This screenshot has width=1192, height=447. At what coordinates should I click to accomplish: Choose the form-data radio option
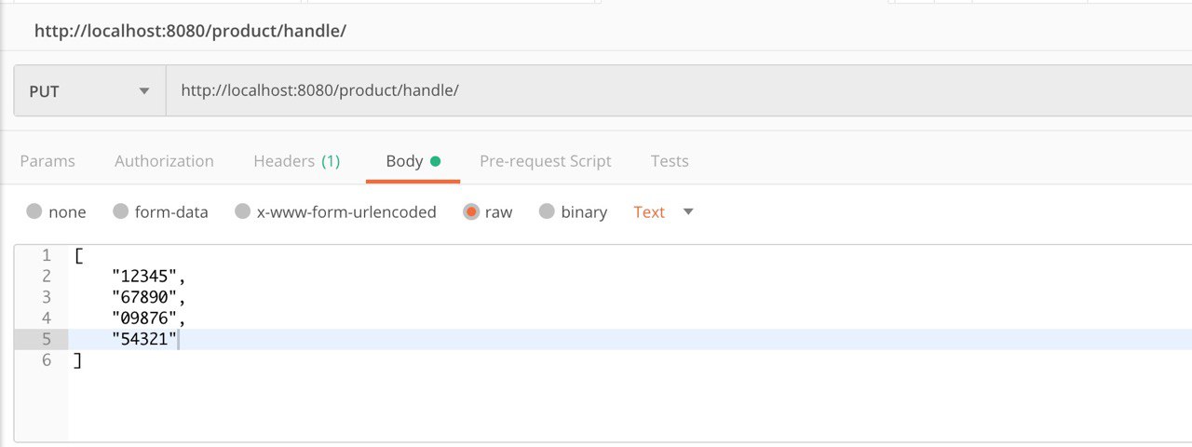[x=120, y=211]
